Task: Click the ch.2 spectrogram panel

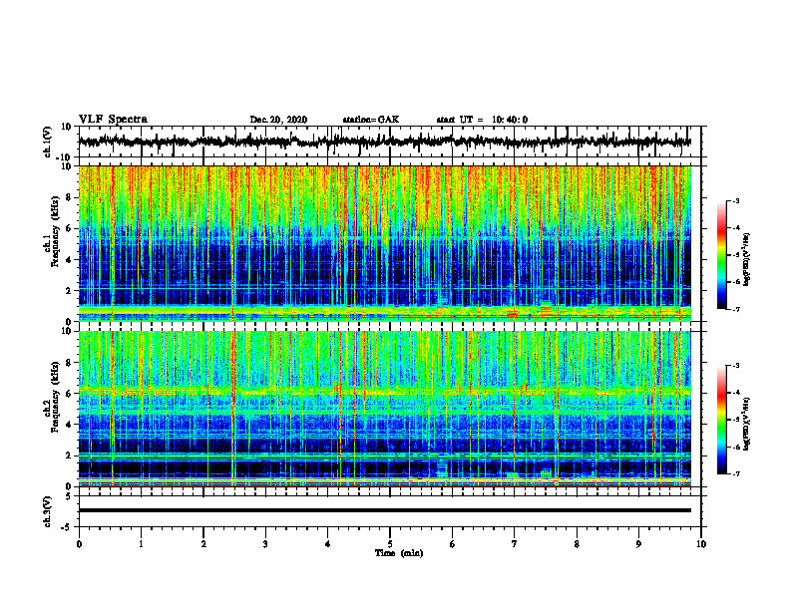Action: (384, 409)
